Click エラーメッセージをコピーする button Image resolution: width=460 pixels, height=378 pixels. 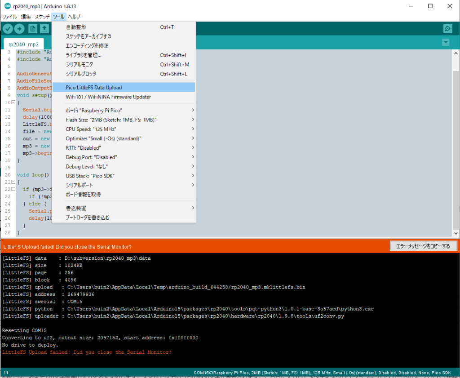423,246
